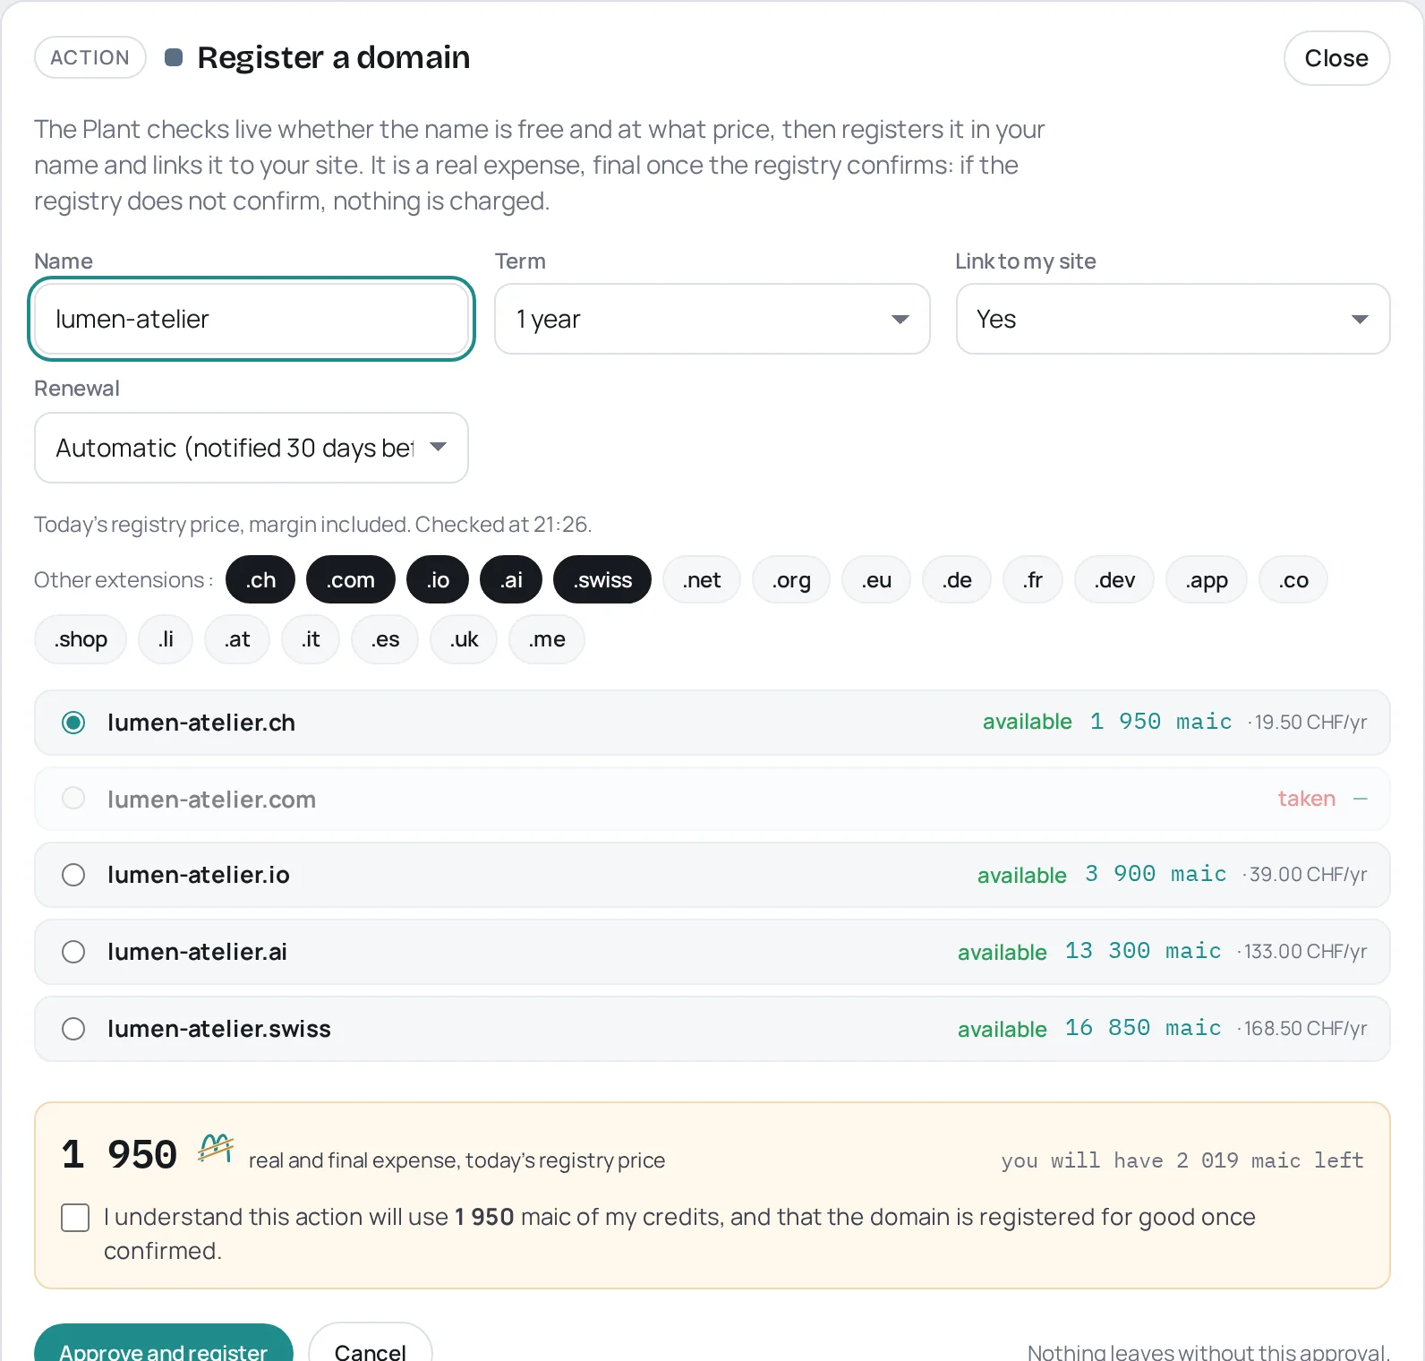This screenshot has width=1425, height=1361.
Task: Cancel the domain registration
Action: click(371, 1345)
